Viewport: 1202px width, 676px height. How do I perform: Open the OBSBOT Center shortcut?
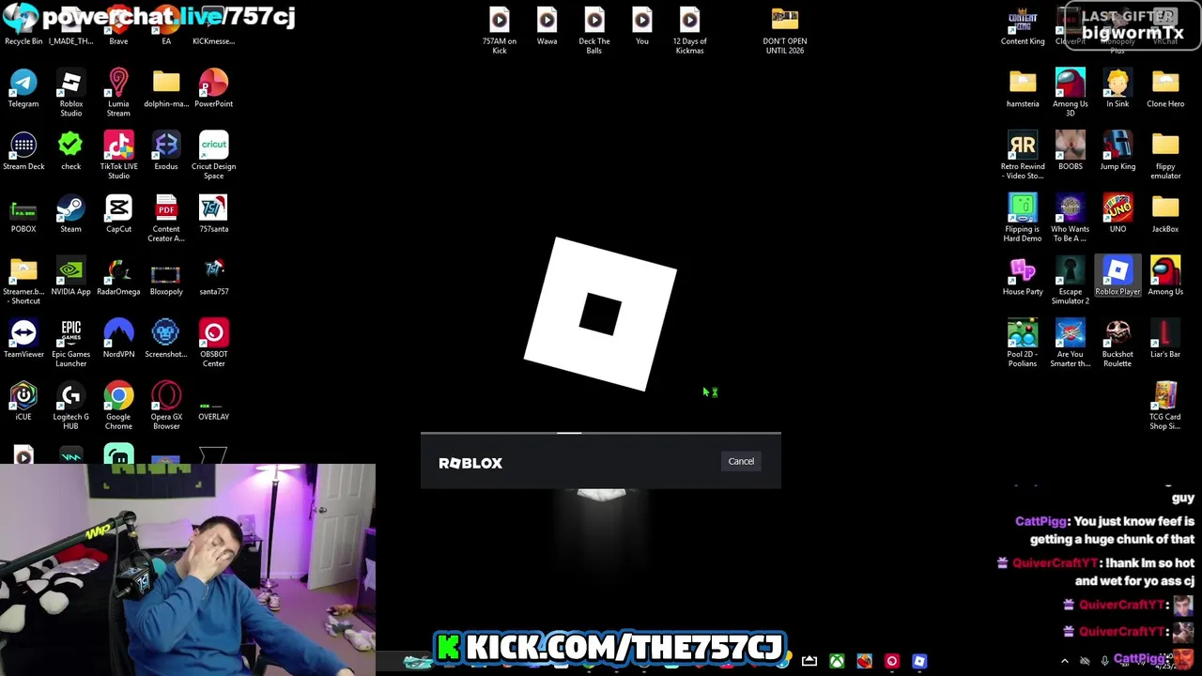[x=213, y=343]
